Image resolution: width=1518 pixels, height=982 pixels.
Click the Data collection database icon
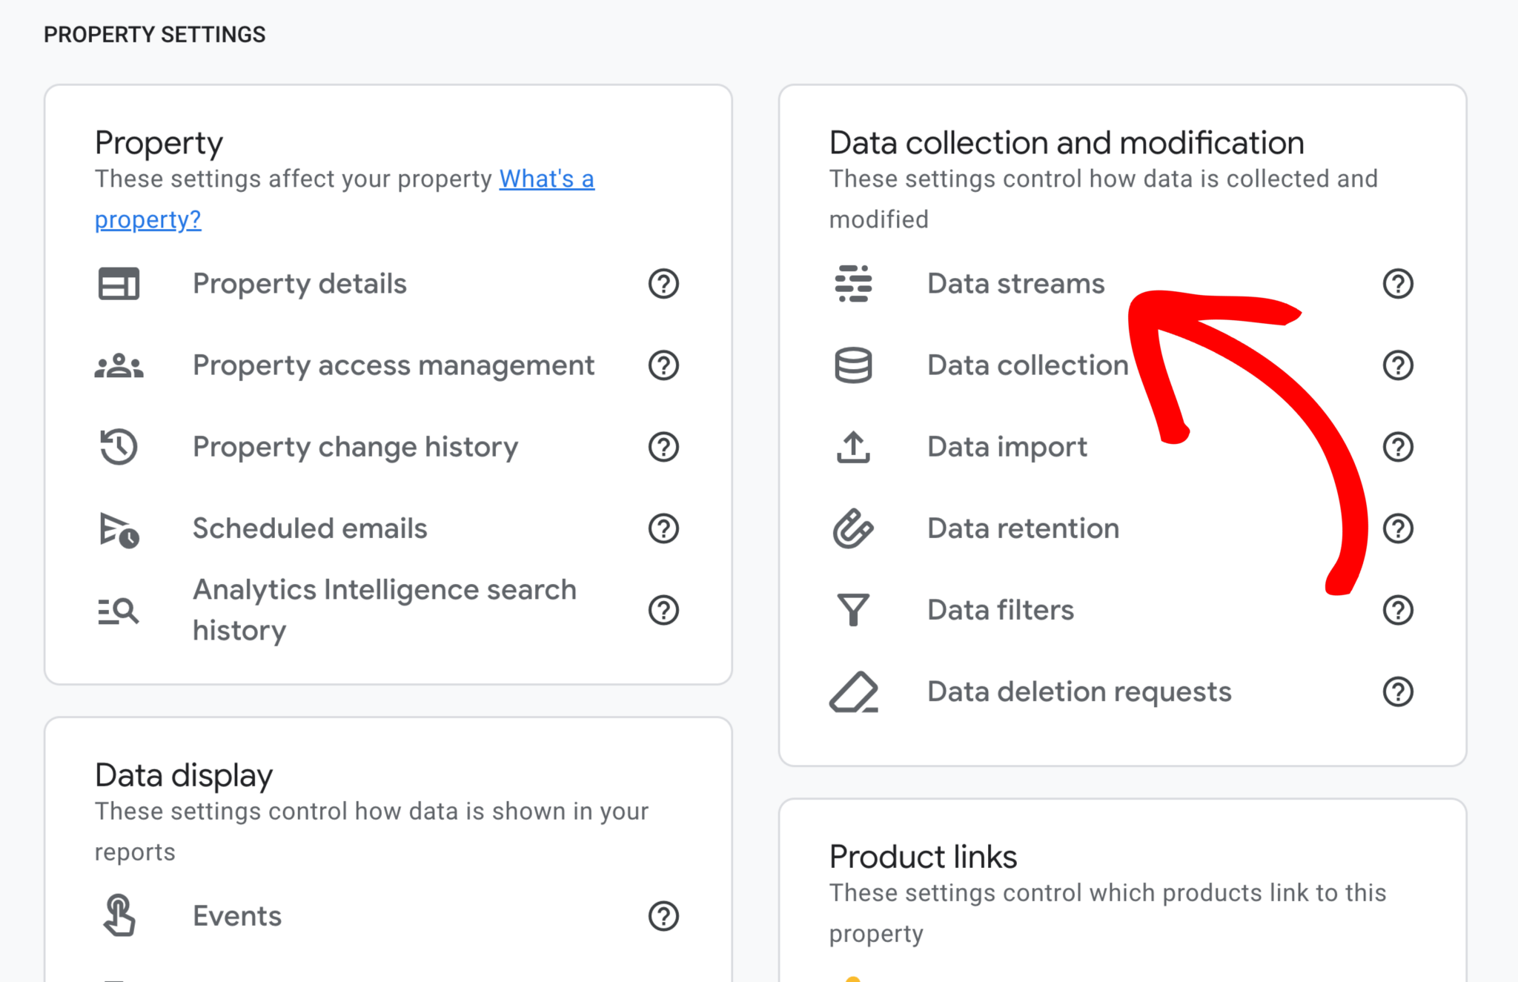click(x=852, y=365)
